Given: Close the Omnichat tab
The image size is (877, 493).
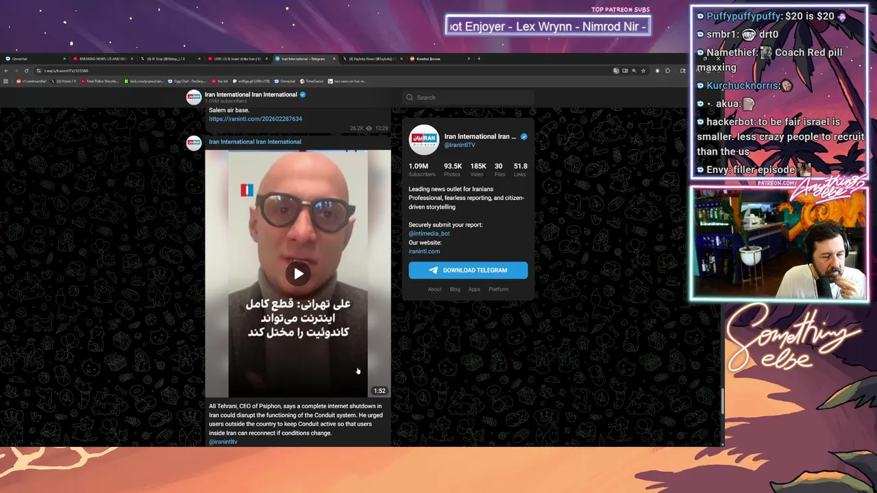Looking at the screenshot, I should coord(64,59).
